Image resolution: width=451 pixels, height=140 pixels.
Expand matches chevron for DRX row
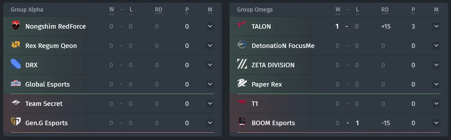click(210, 65)
